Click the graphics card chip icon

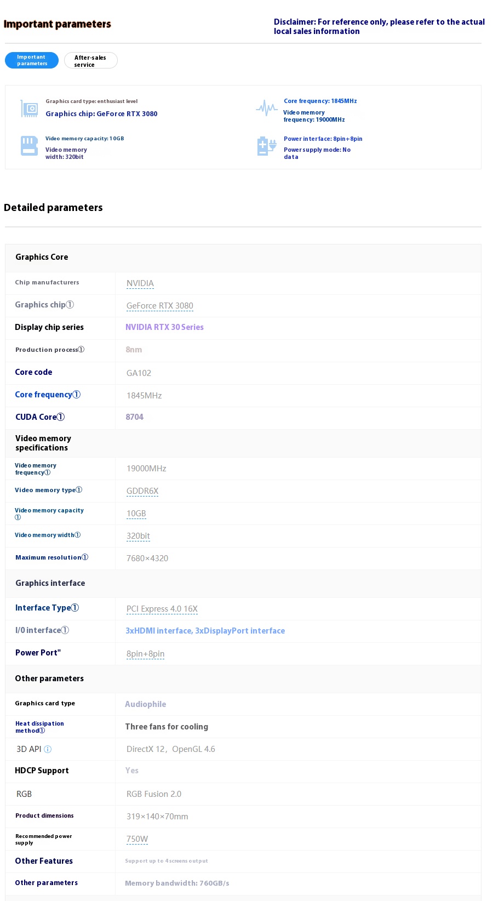29,109
